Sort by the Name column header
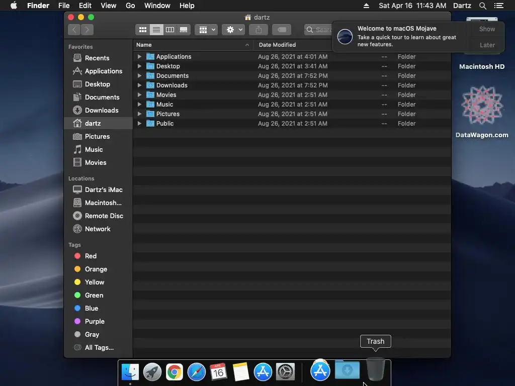 (x=193, y=45)
